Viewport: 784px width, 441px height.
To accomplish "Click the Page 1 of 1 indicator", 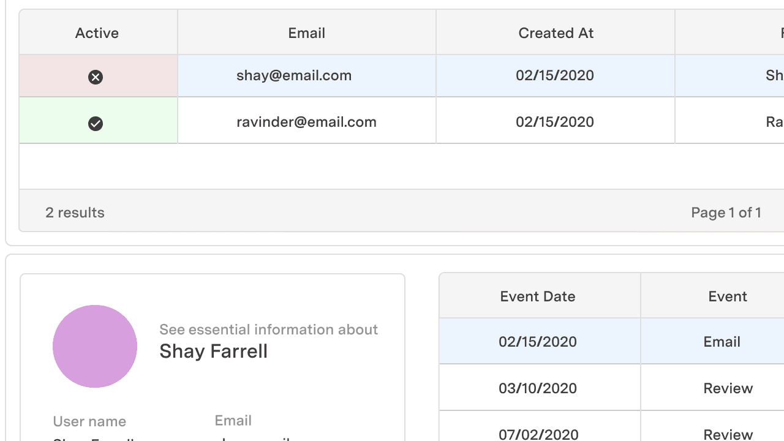I will pyautogui.click(x=726, y=213).
